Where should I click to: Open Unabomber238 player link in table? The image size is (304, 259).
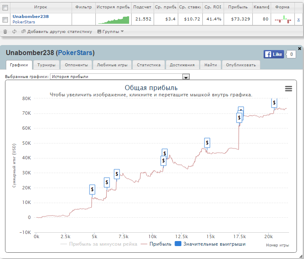click(x=31, y=17)
